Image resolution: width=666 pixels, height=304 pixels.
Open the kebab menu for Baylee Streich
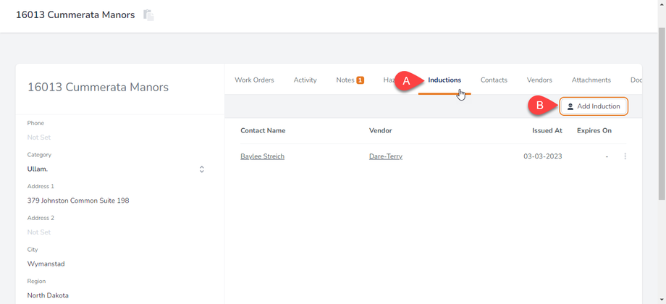pyautogui.click(x=625, y=156)
